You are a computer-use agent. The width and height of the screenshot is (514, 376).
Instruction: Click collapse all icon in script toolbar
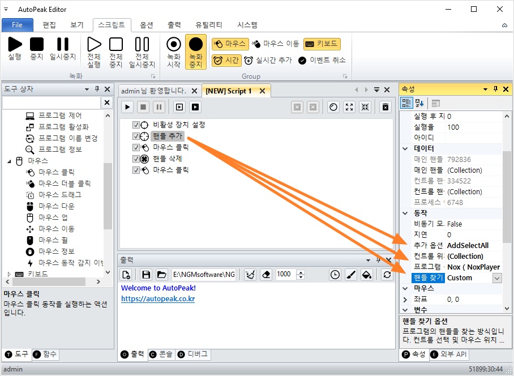(365, 107)
